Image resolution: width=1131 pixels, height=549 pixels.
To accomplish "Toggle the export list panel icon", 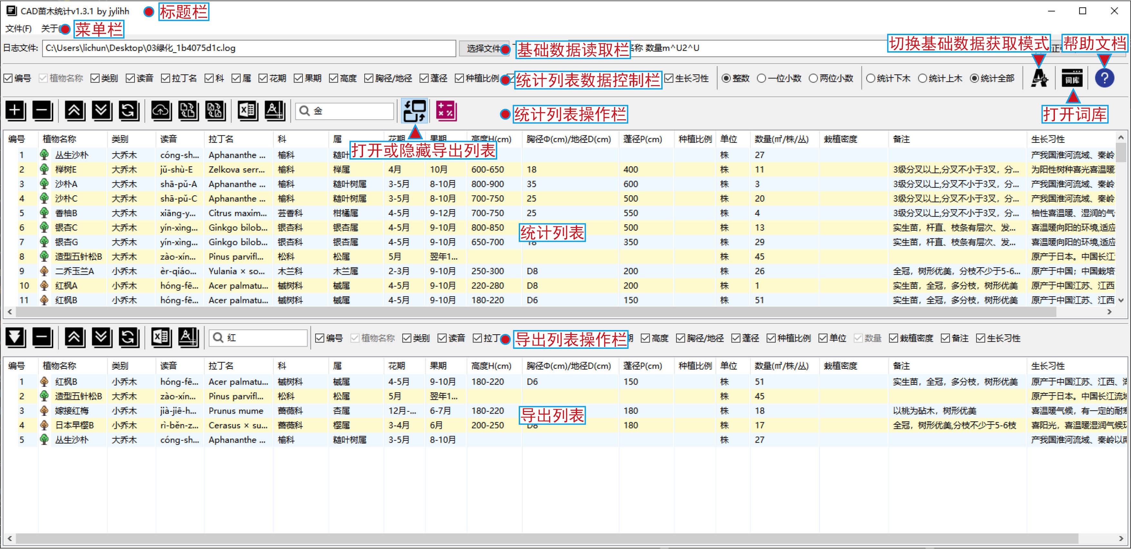I will click(x=415, y=111).
